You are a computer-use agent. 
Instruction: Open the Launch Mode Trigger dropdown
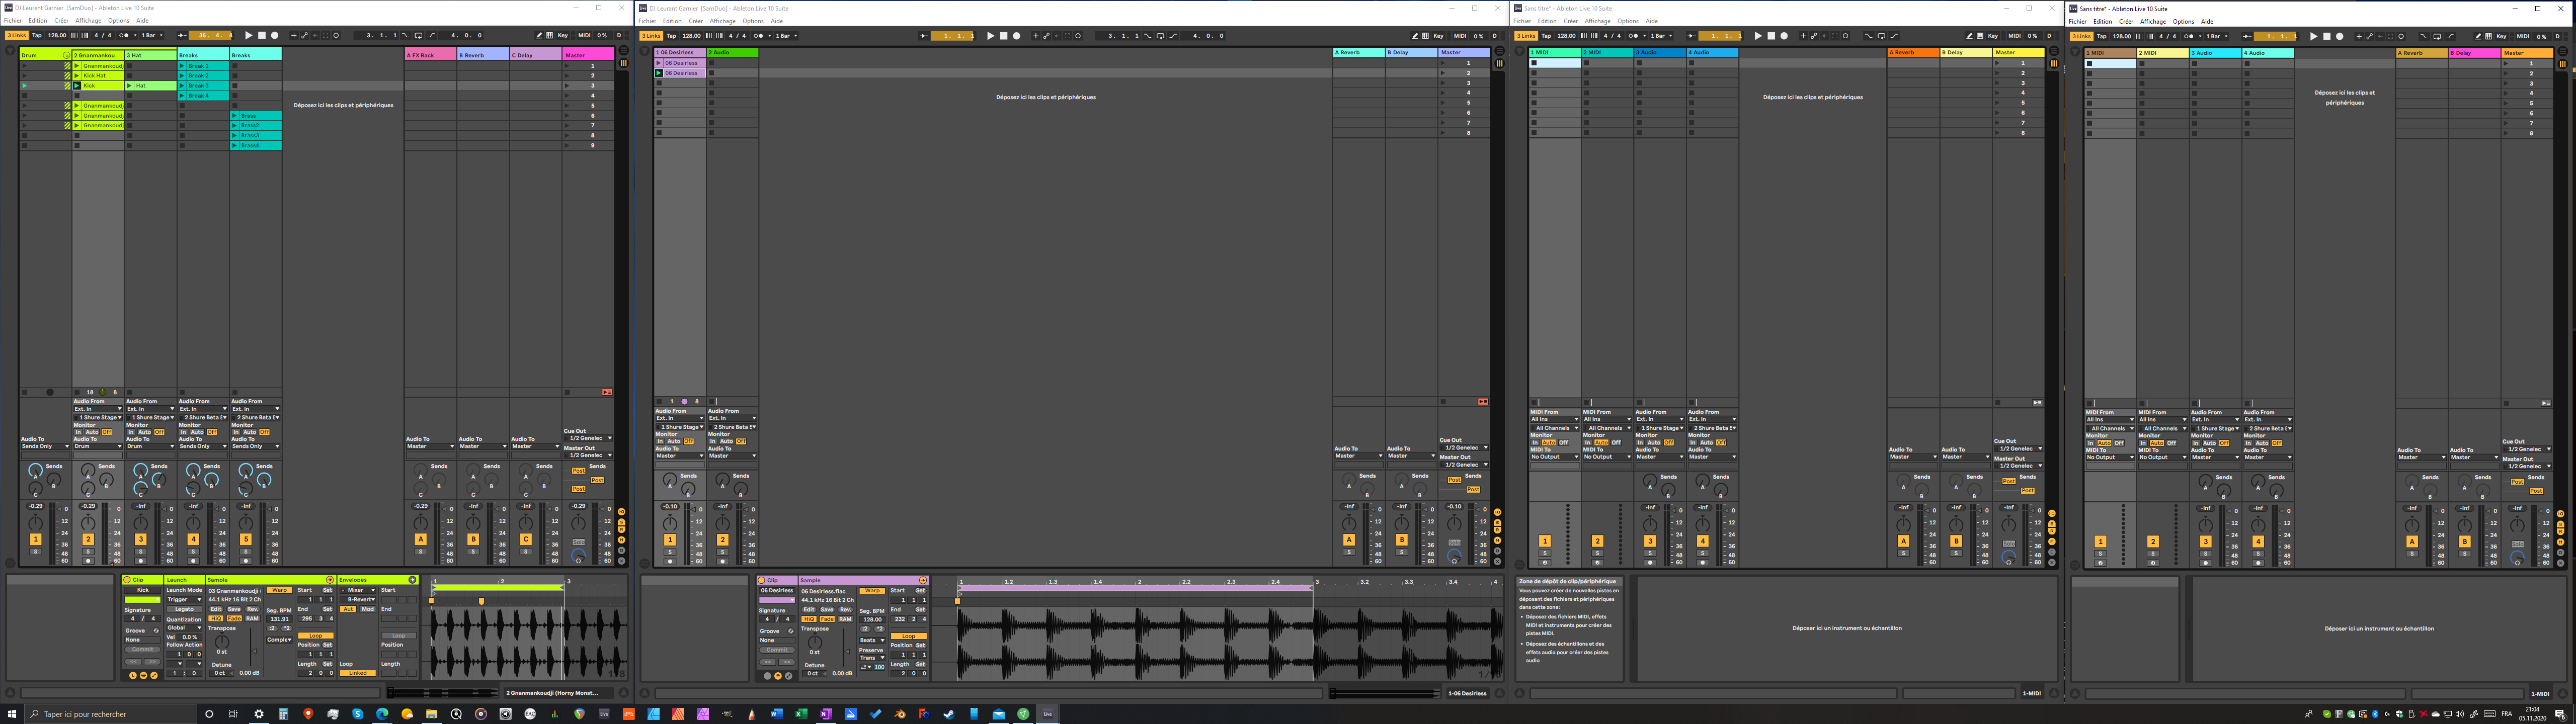[184, 600]
